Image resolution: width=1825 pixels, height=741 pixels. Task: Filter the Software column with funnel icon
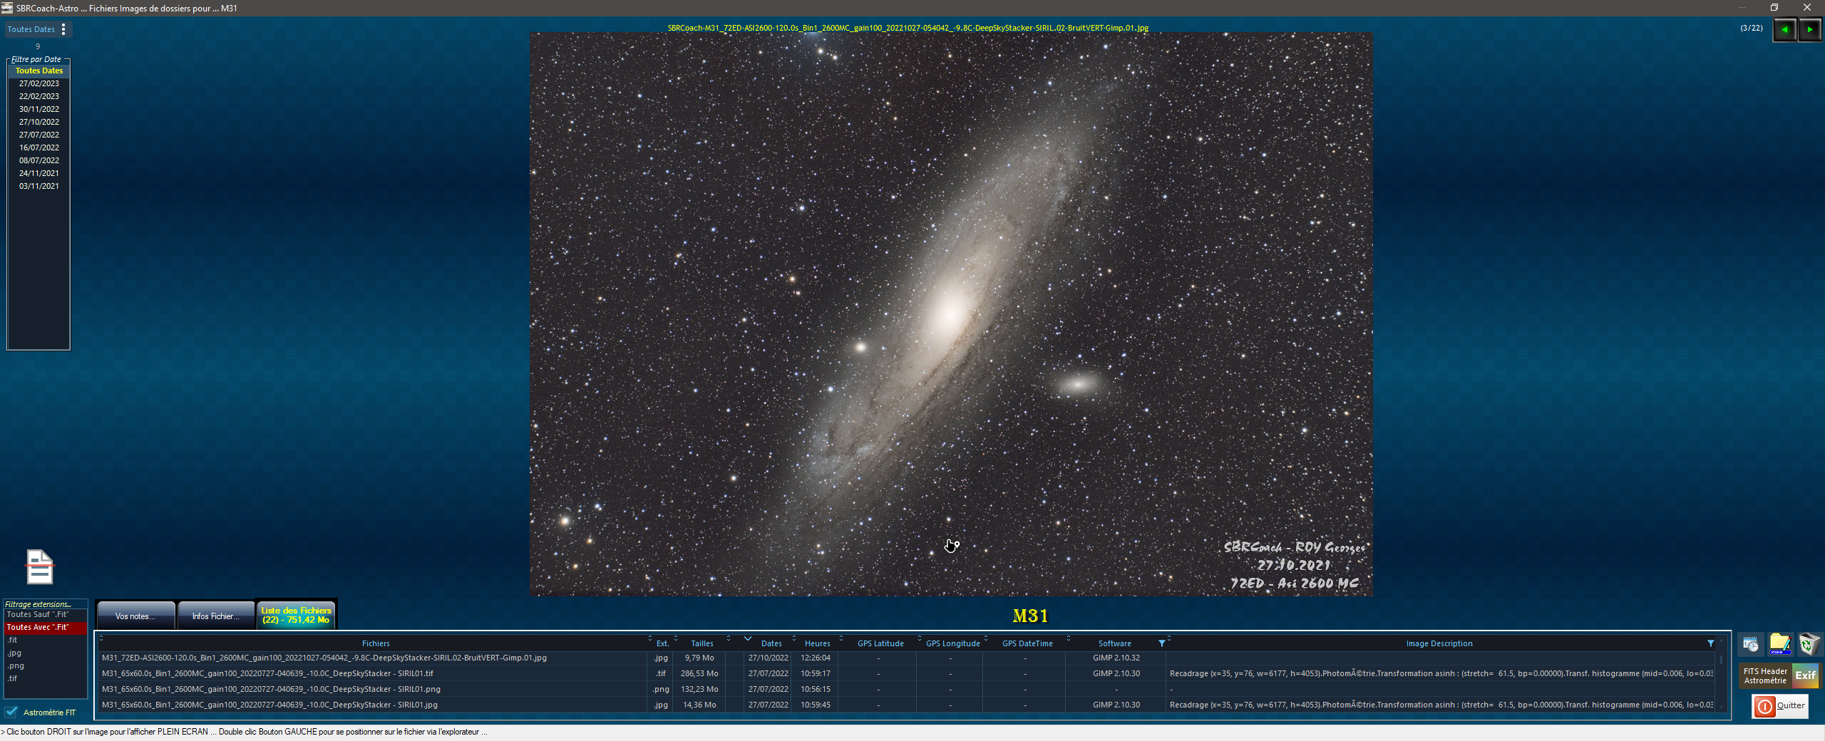pos(1162,643)
